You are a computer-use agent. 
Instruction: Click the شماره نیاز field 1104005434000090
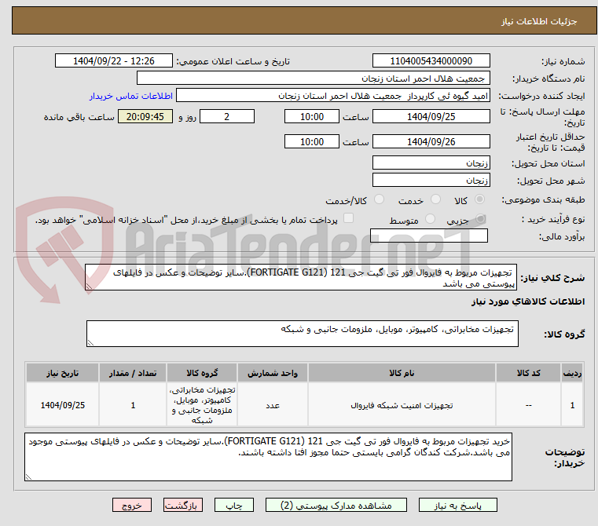point(431,61)
